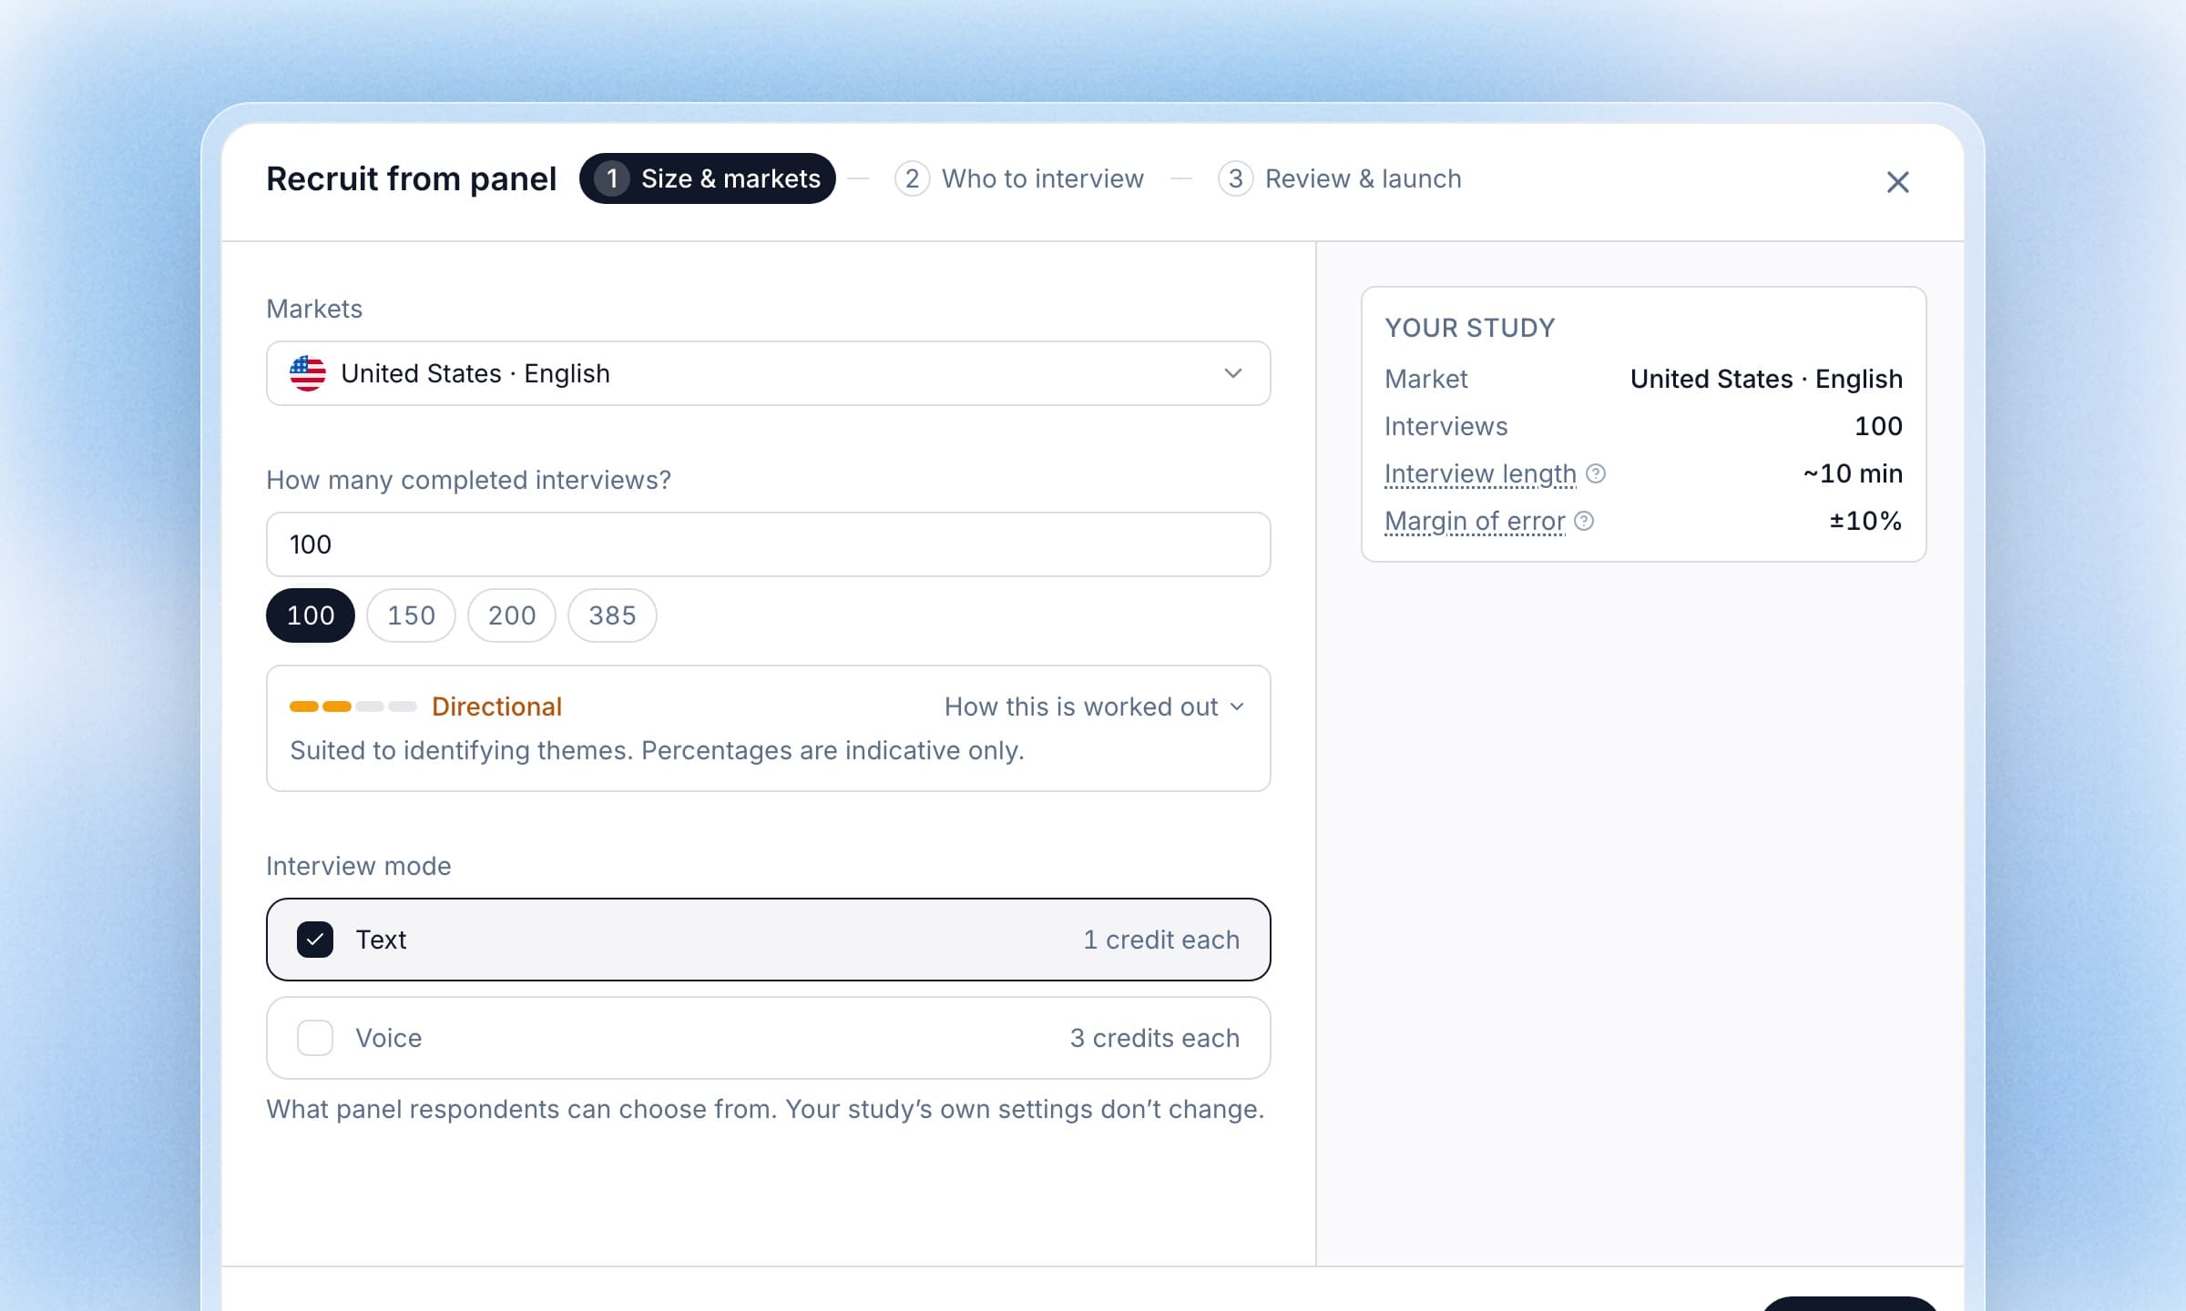The height and width of the screenshot is (1311, 2186).
Task: Click the 'Markets' label
Action: point(314,309)
